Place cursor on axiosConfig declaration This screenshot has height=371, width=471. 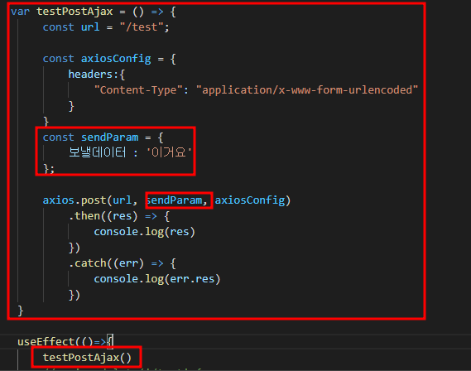[x=116, y=58]
